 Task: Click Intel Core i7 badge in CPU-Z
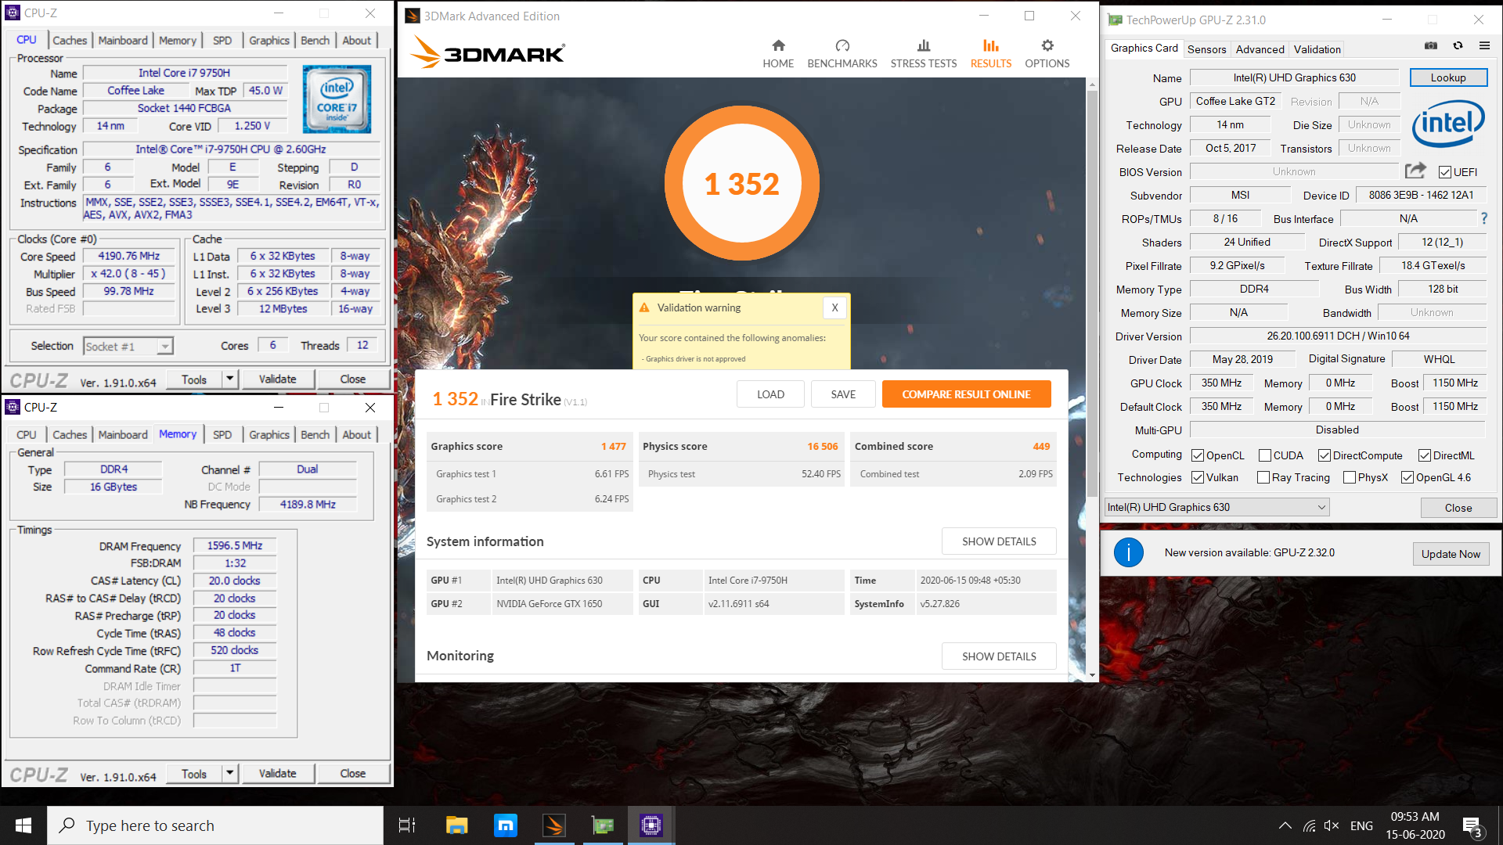tap(337, 99)
